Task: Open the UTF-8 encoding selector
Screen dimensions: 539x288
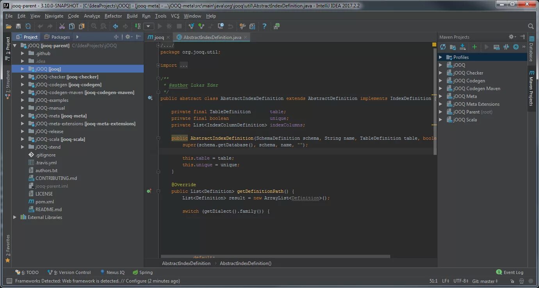Action: coord(461,281)
